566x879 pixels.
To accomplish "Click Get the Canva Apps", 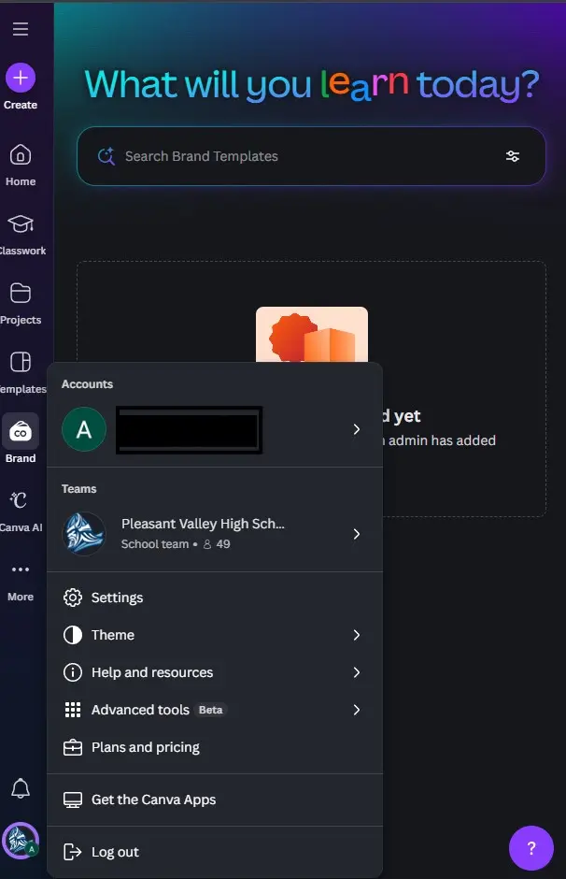I will tap(215, 800).
